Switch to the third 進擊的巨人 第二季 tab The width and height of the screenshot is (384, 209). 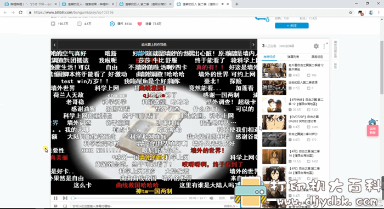[x=145, y=4]
